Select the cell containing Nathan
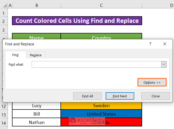Screen dimensions: 174x129 36,122
